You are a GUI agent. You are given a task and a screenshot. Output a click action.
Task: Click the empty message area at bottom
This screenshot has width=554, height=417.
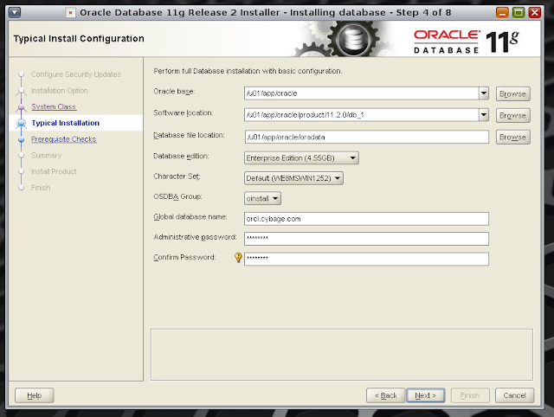[342, 355]
